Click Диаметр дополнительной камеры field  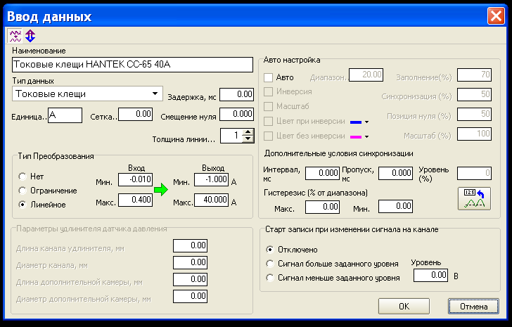point(190,296)
